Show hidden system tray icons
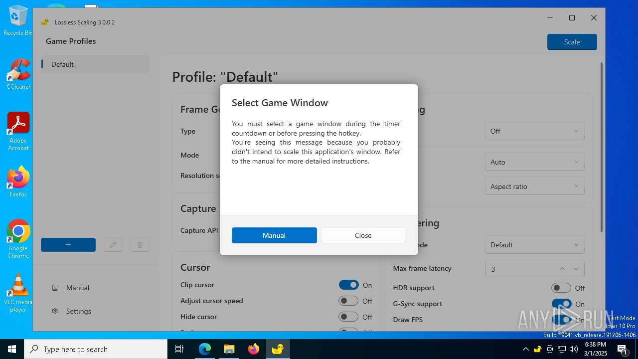638x359 pixels. click(x=525, y=349)
